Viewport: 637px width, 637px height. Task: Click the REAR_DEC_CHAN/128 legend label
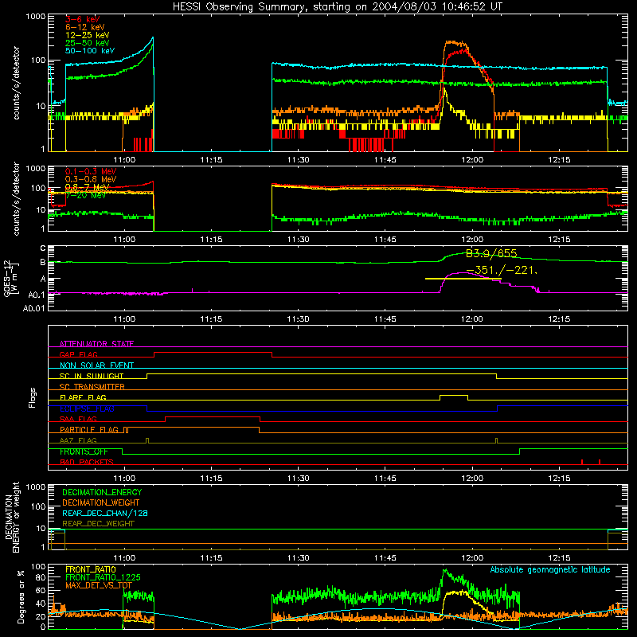click(105, 513)
